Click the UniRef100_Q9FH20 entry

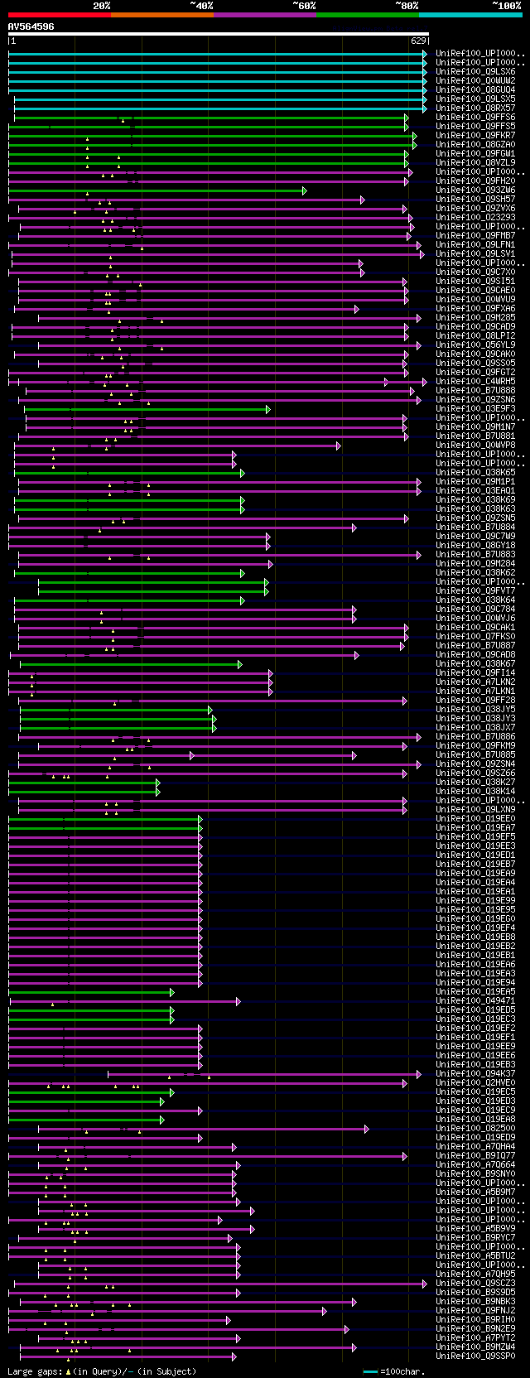(x=475, y=181)
